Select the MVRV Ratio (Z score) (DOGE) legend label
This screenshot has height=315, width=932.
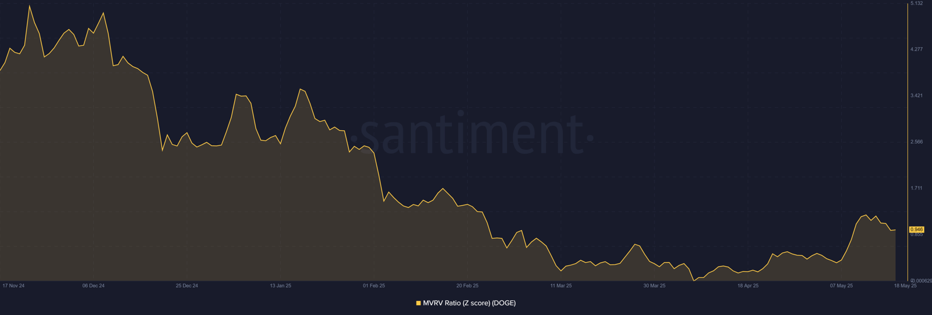[x=469, y=303]
